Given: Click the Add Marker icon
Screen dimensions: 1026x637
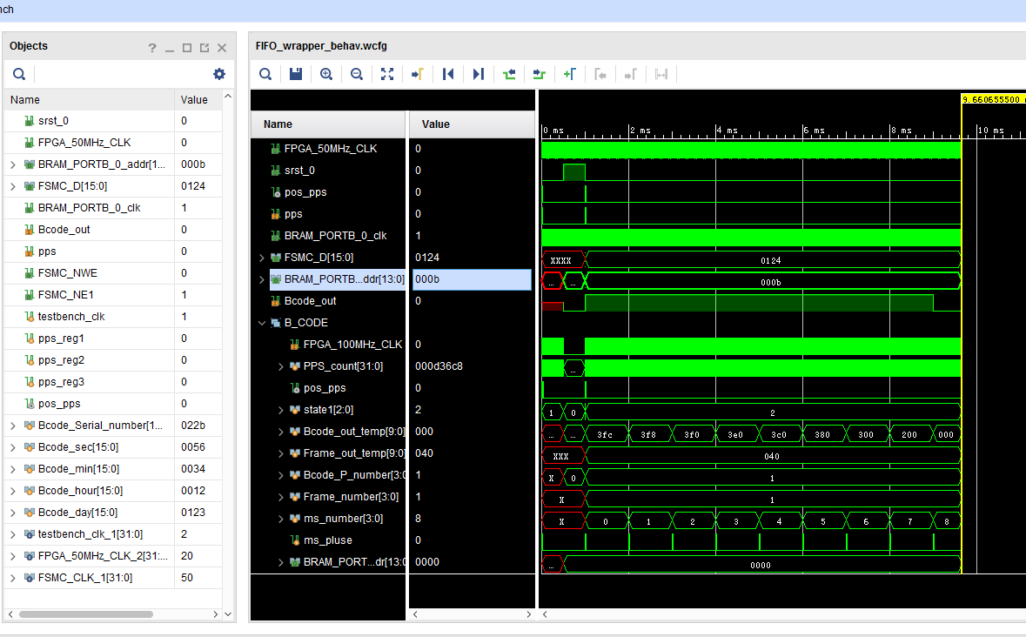Looking at the screenshot, I should (569, 74).
